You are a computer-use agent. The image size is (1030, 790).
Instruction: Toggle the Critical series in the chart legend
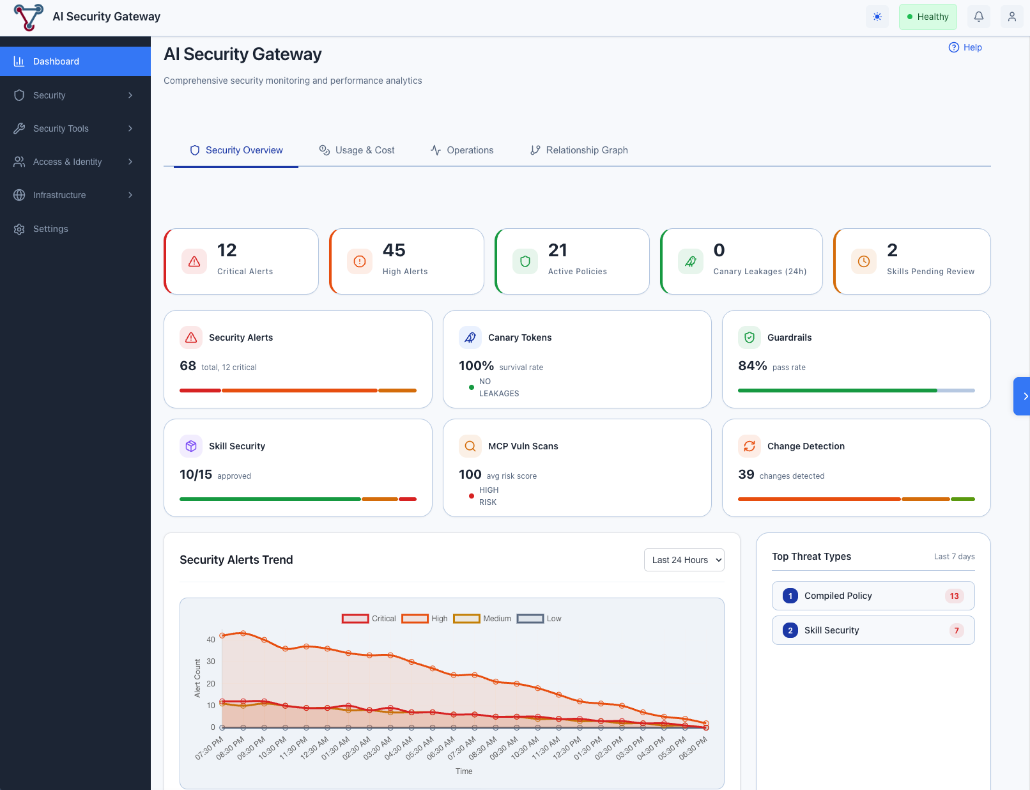pyautogui.click(x=369, y=618)
